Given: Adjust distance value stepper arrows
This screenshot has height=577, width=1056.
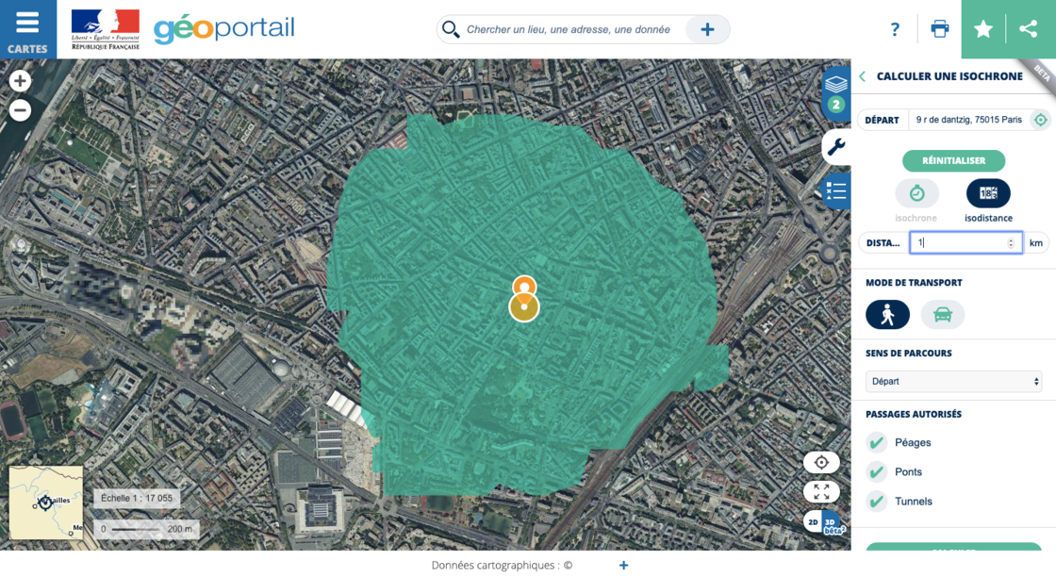Looking at the screenshot, I should [1011, 243].
